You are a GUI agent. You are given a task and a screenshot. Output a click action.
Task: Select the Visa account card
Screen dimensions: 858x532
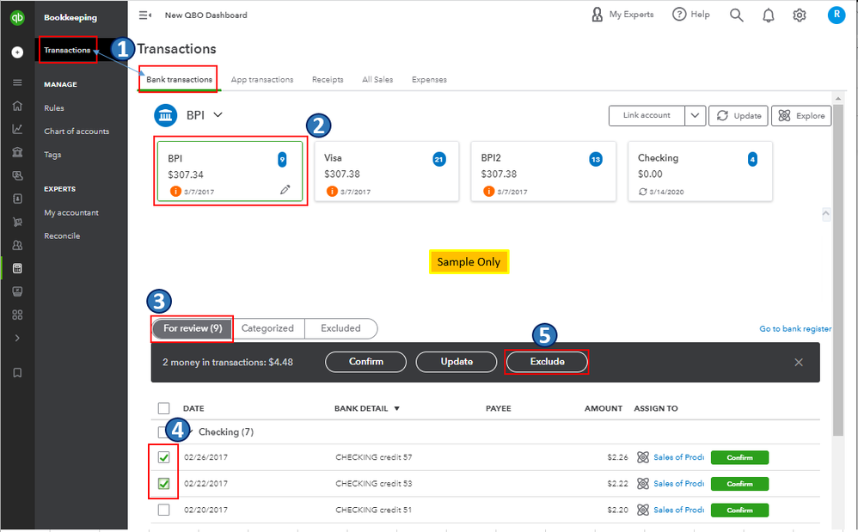click(387, 172)
